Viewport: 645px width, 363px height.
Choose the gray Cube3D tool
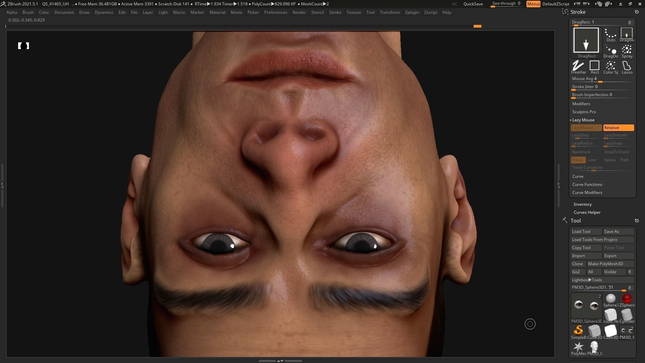595,332
